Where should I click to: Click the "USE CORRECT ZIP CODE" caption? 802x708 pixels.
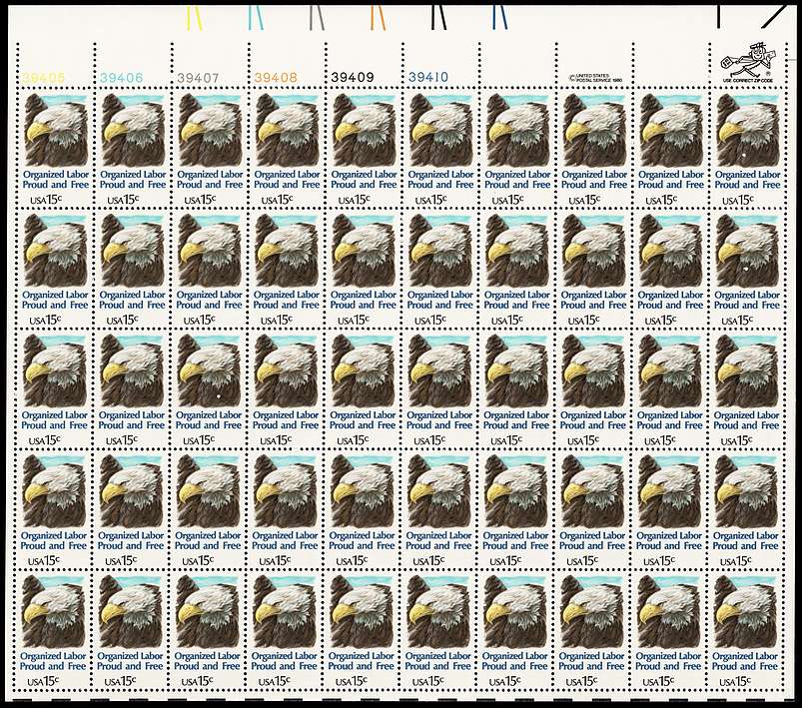click(x=747, y=81)
